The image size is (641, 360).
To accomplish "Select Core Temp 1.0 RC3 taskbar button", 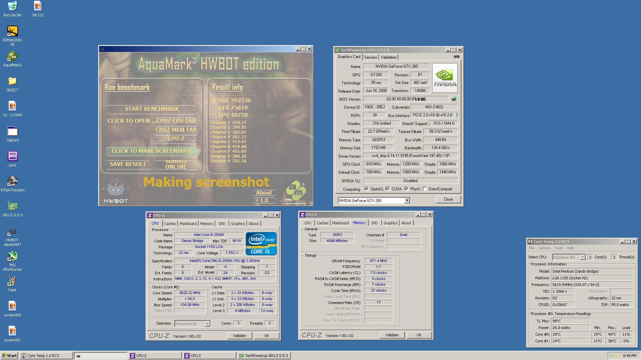I will (46, 356).
